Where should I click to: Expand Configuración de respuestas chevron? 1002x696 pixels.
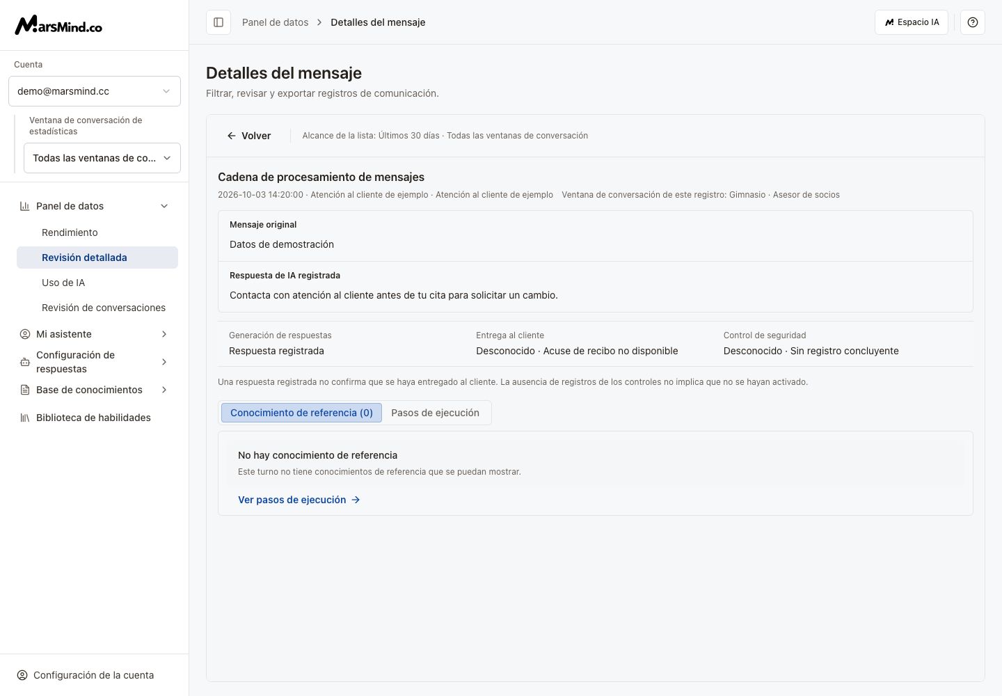(164, 362)
